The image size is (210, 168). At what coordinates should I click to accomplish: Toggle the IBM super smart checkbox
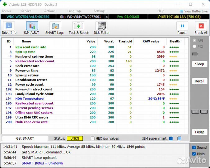(171, 138)
